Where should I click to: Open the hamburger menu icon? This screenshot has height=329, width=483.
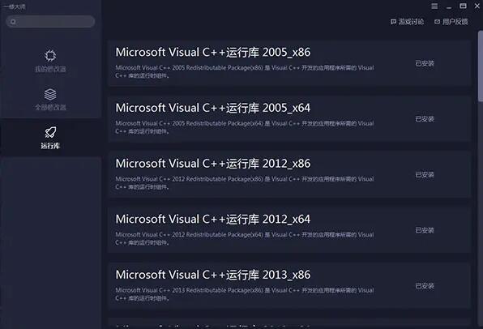[x=434, y=6]
